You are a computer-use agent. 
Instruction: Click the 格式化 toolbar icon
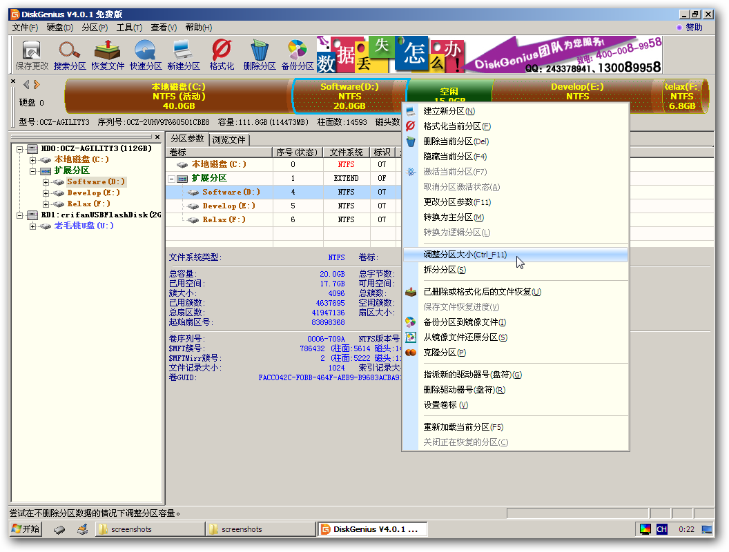tap(222, 55)
